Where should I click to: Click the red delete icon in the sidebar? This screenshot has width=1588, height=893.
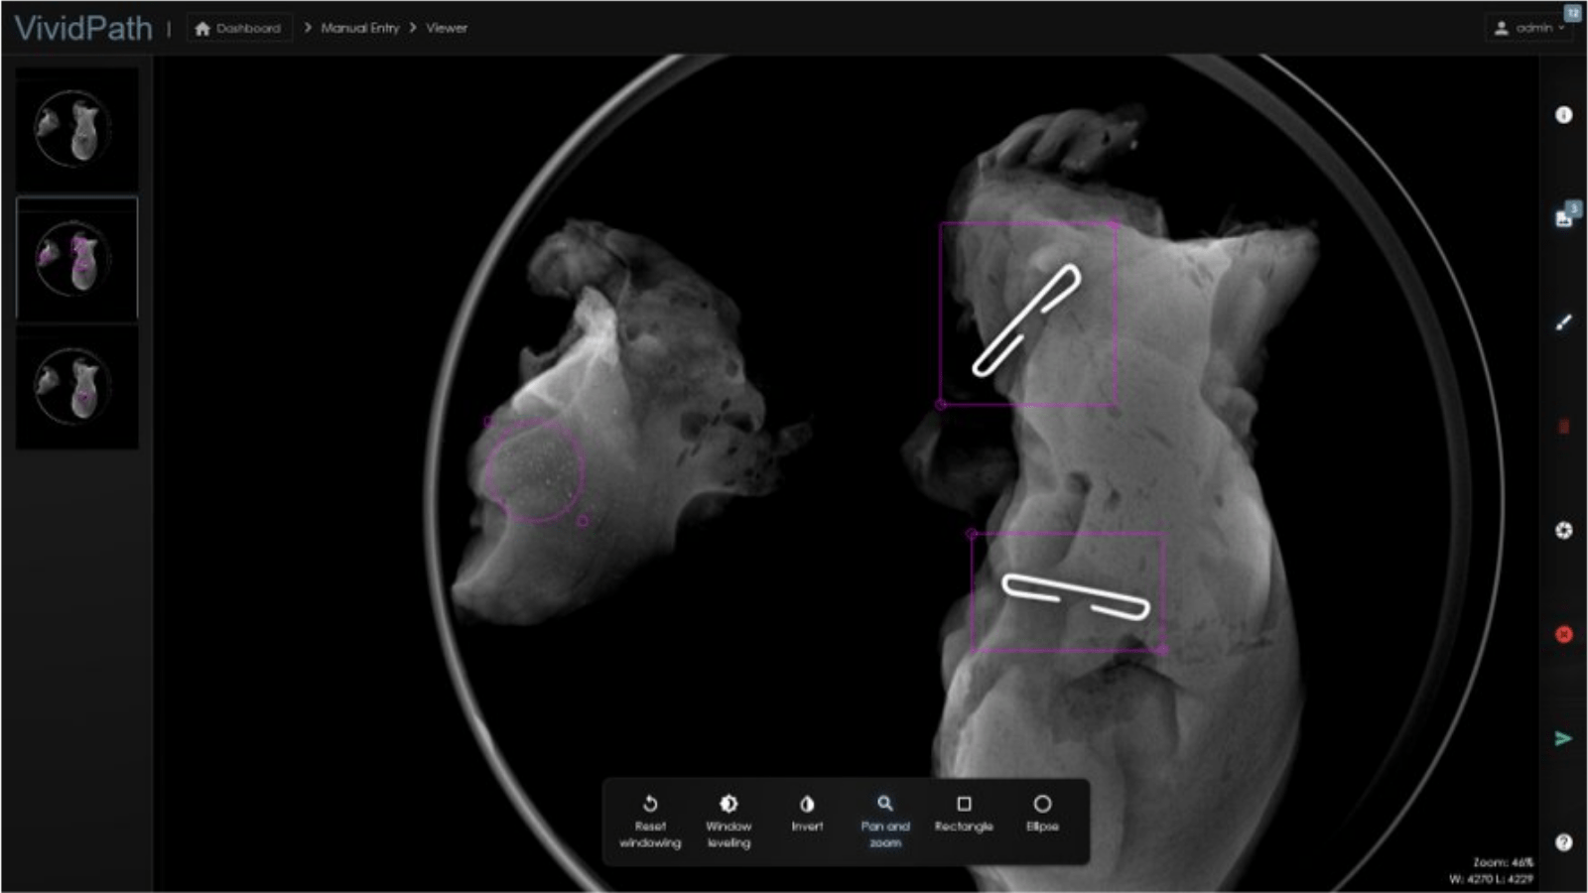[1564, 425]
